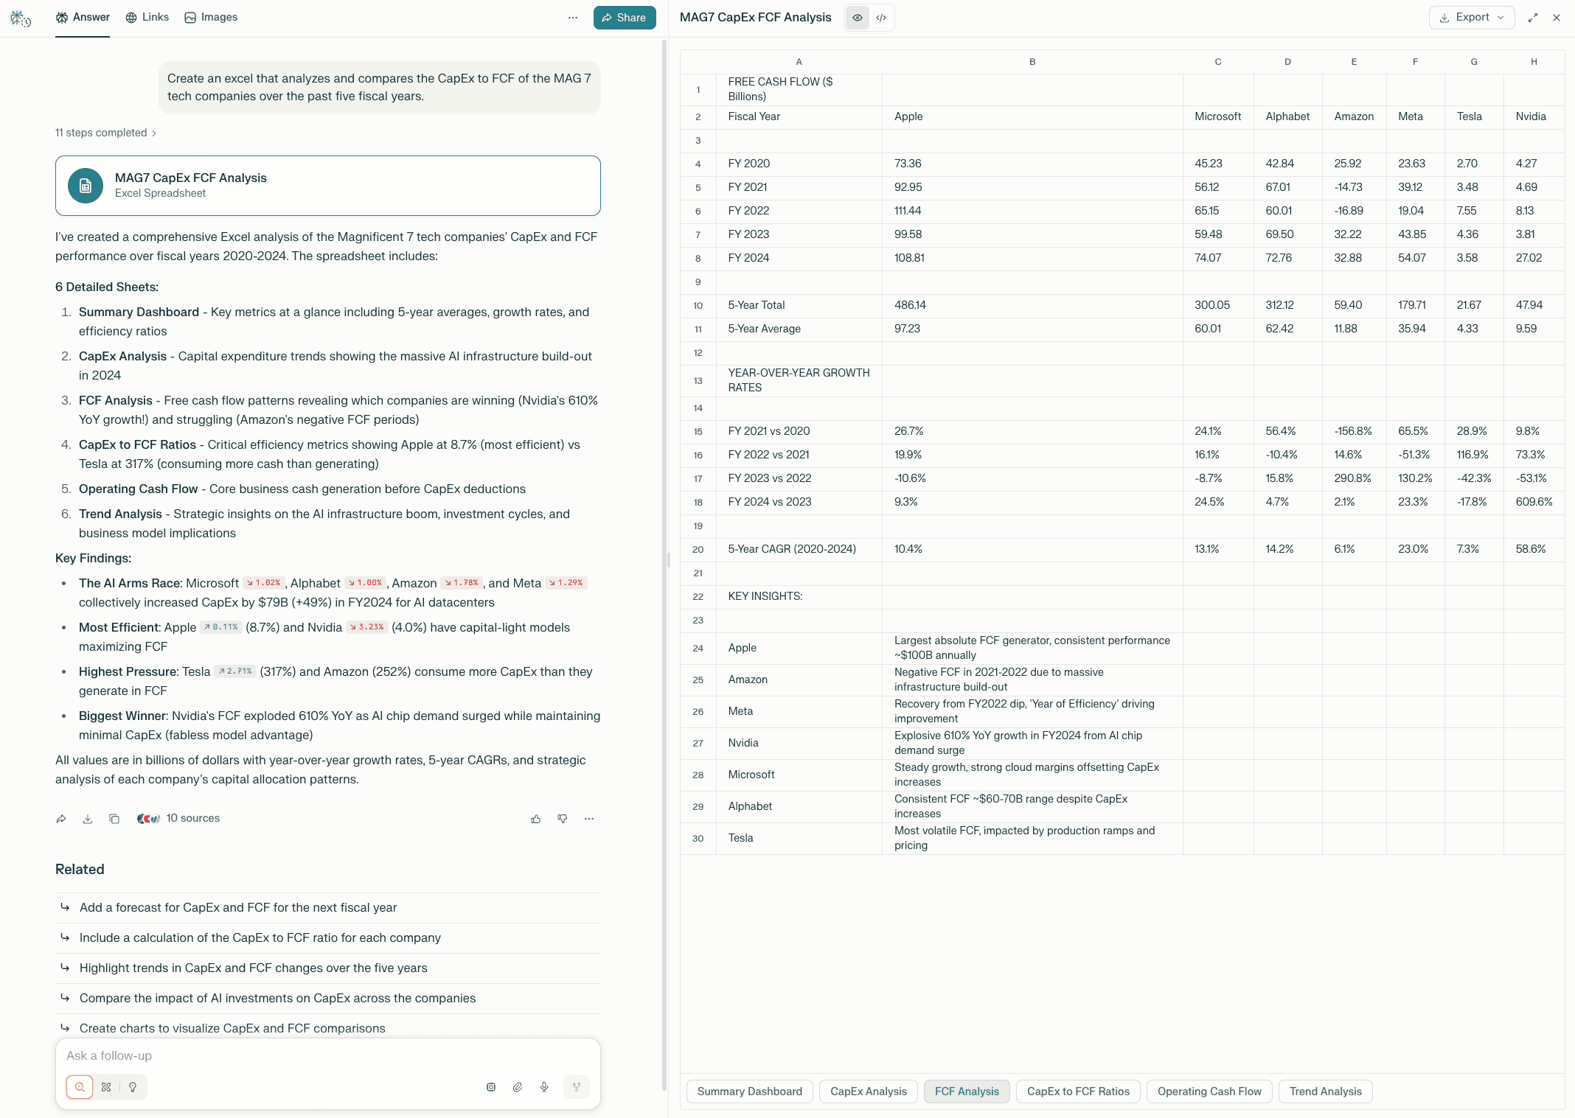This screenshot has width=1575, height=1118.
Task: Open the Export dropdown
Action: (1471, 18)
